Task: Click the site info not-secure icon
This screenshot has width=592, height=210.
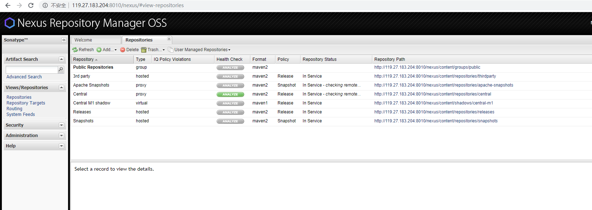Action: [x=45, y=5]
